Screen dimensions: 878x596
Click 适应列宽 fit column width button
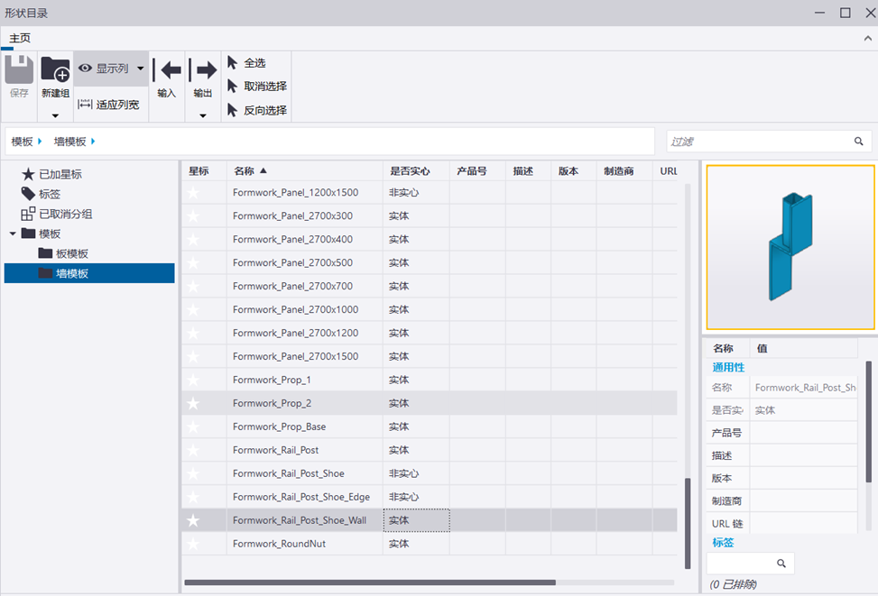tap(108, 104)
